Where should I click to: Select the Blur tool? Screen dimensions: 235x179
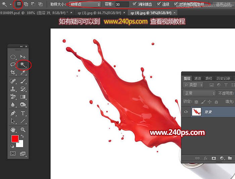[13, 104]
